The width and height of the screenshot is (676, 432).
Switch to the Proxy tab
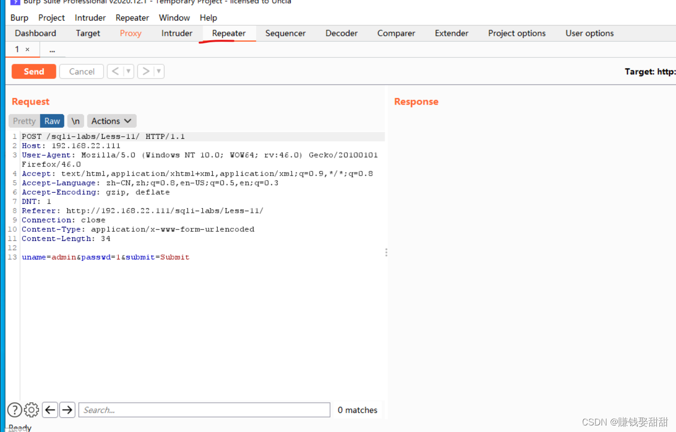(131, 33)
